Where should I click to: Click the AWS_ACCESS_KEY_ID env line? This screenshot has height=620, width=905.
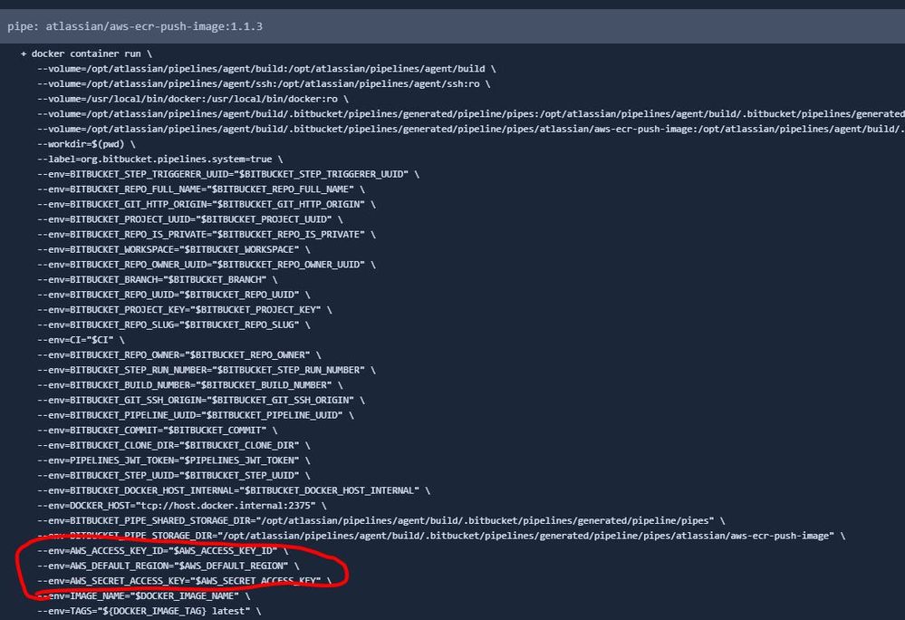[x=163, y=551]
